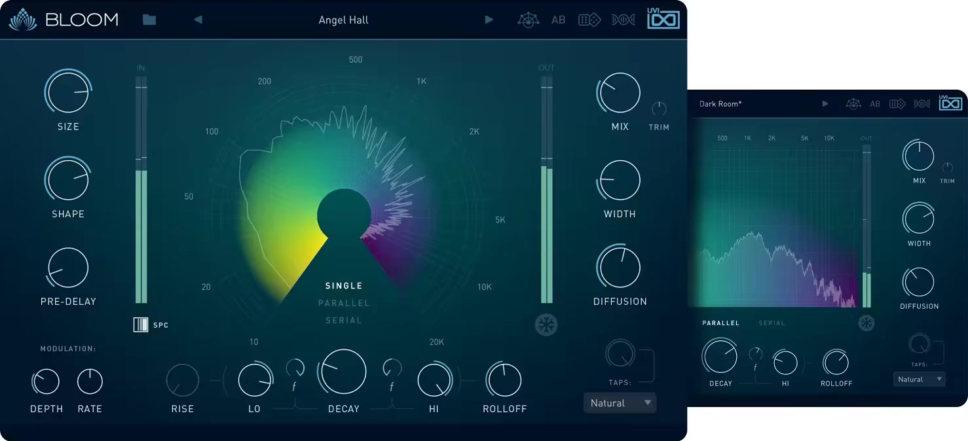Toggle AB comparison in main window header
968x441 pixels.
[558, 20]
